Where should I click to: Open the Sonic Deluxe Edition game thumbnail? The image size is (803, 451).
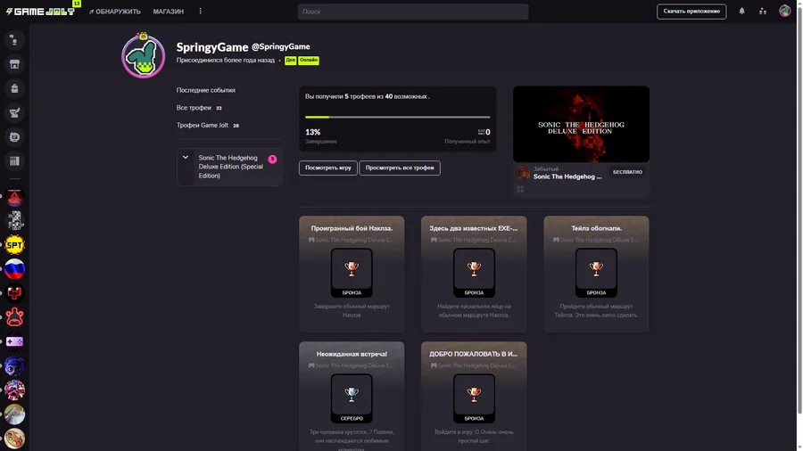581,124
